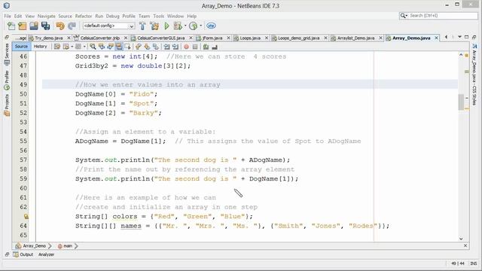Open the Output window button

(23, 254)
